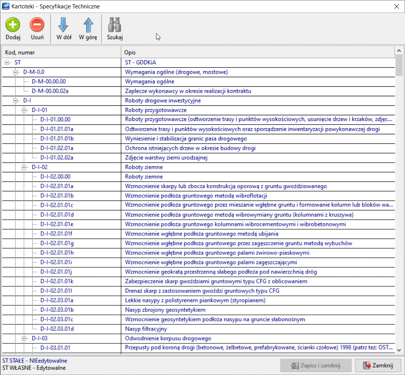This screenshot has height=375, width=405.
Task: Collapse the ST root node
Action: pos(7,62)
